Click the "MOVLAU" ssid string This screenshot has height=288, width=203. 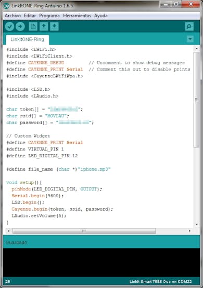coord(56,116)
